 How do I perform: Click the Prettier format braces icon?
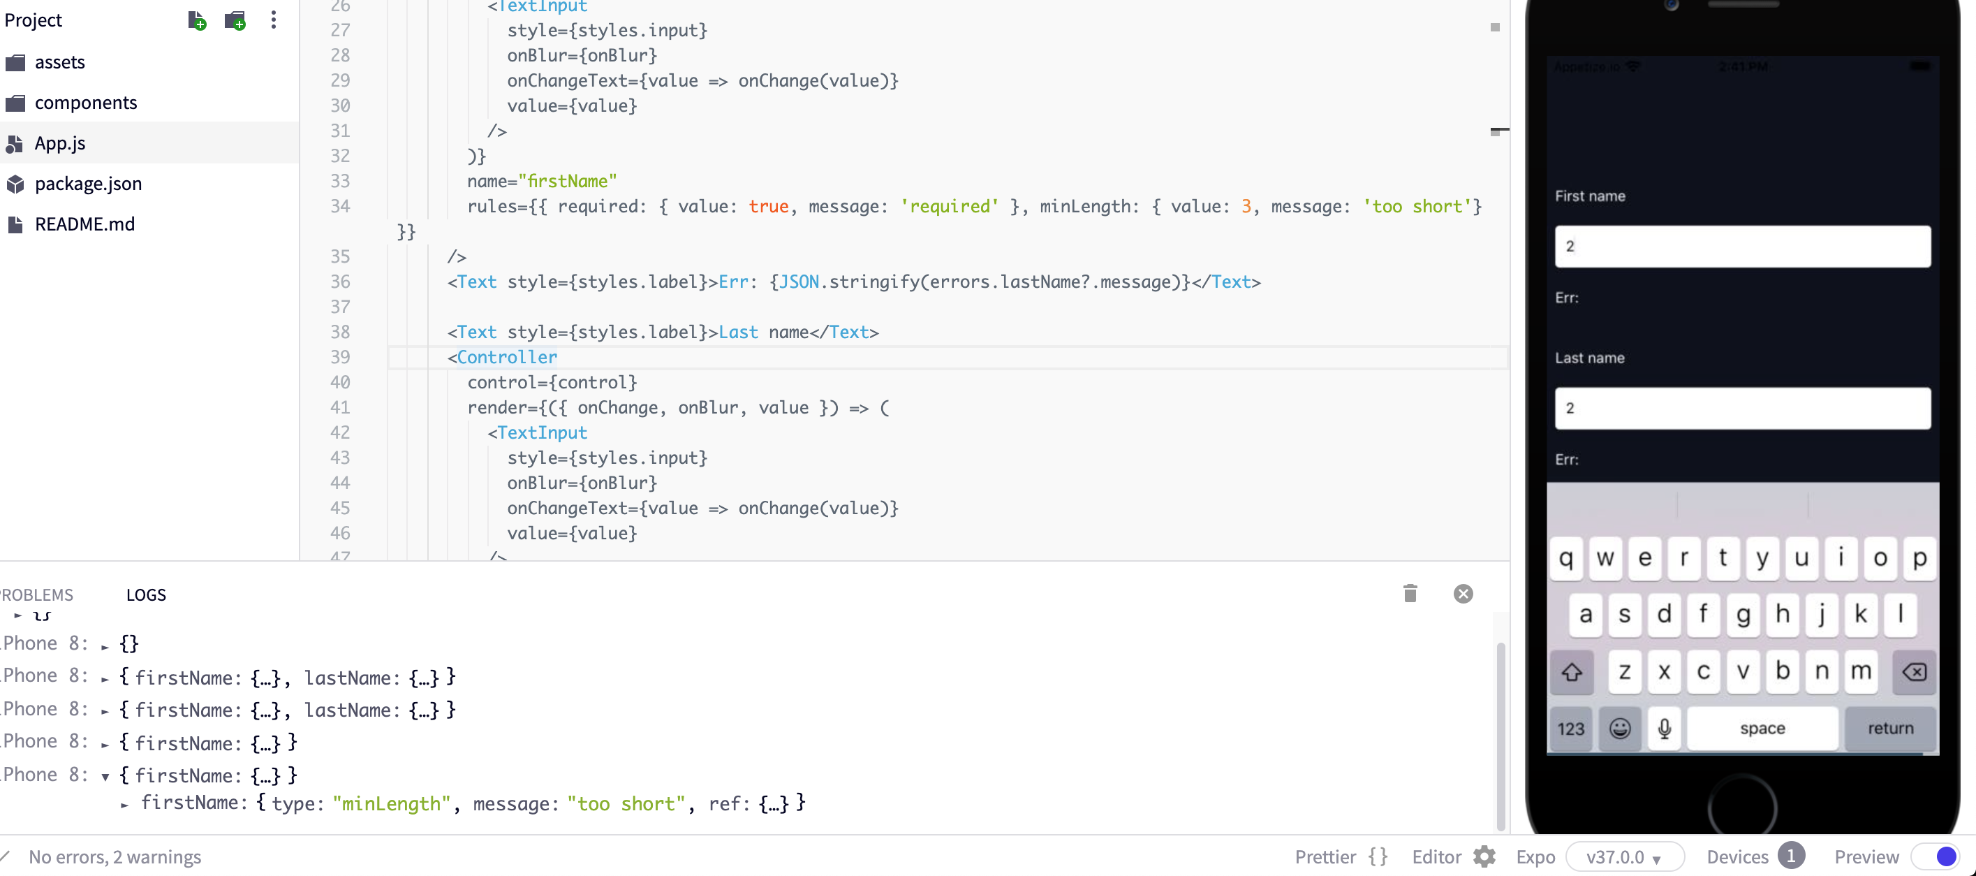tap(1378, 857)
